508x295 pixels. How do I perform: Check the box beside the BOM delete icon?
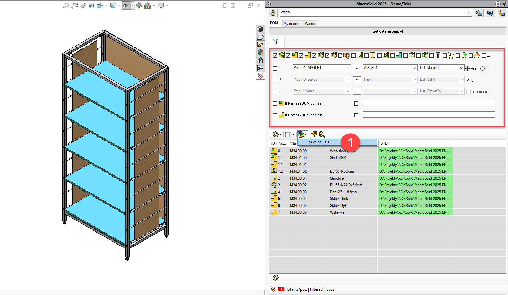pyautogui.click(x=471, y=56)
